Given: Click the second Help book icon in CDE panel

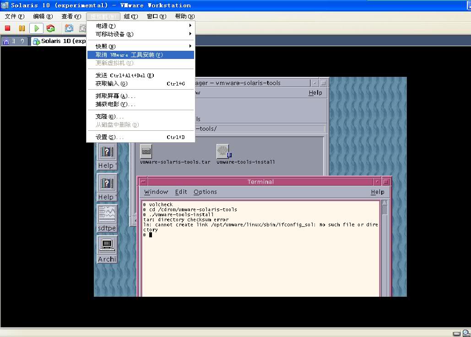Looking at the screenshot, I should [x=107, y=183].
